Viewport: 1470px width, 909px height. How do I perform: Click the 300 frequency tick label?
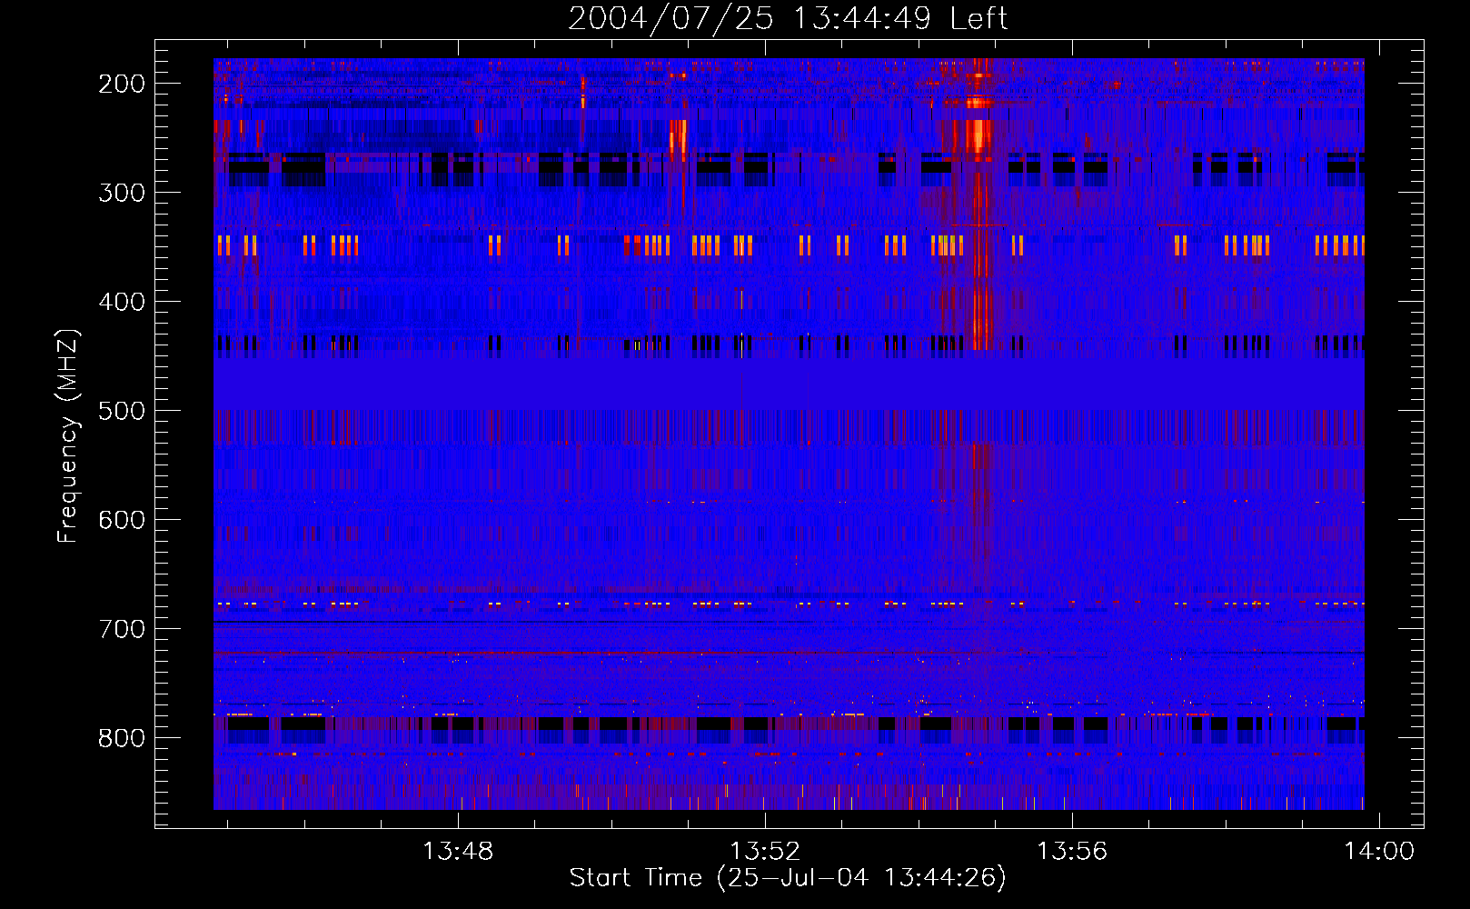pos(122,193)
